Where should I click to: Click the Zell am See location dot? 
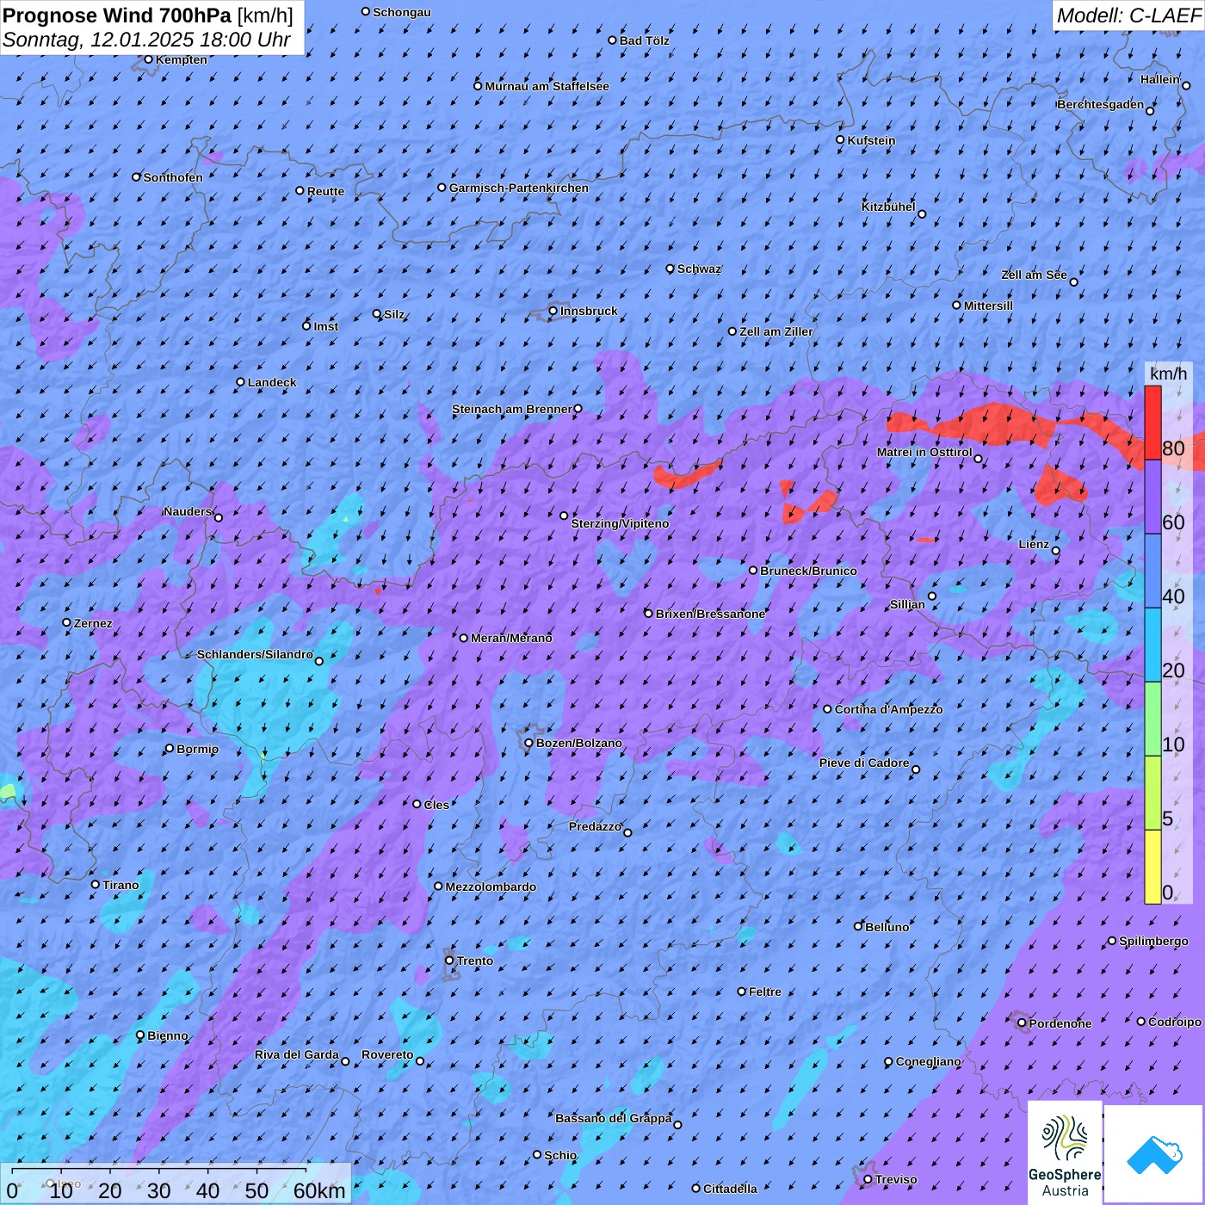1074,282
